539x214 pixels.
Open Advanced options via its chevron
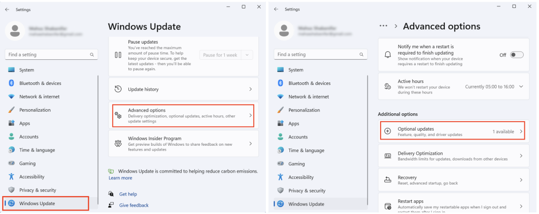(251, 115)
